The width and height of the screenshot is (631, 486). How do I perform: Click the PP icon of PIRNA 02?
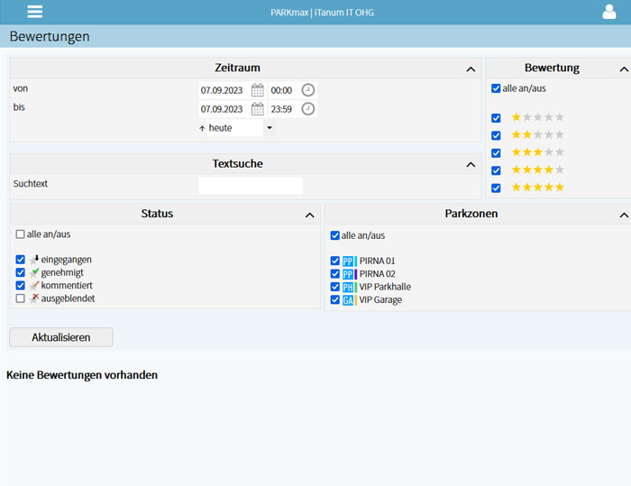click(350, 274)
